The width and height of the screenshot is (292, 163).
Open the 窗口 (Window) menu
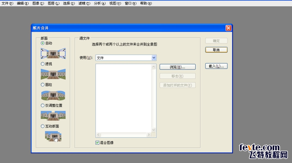tap(130, 3)
